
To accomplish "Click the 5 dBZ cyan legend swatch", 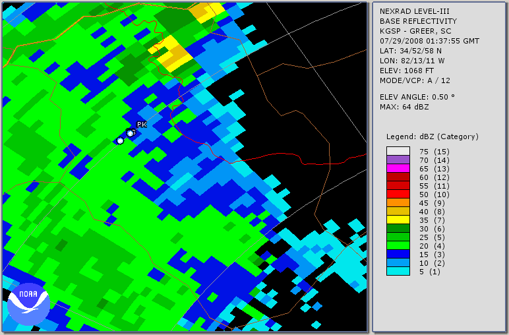I will pyautogui.click(x=398, y=271).
